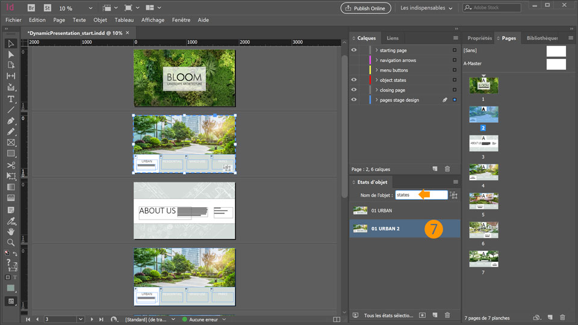This screenshot has height=325, width=578.
Task: Select the Pen tool
Action: 11,121
